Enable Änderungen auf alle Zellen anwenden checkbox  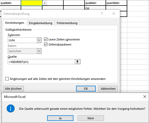tap(7, 79)
